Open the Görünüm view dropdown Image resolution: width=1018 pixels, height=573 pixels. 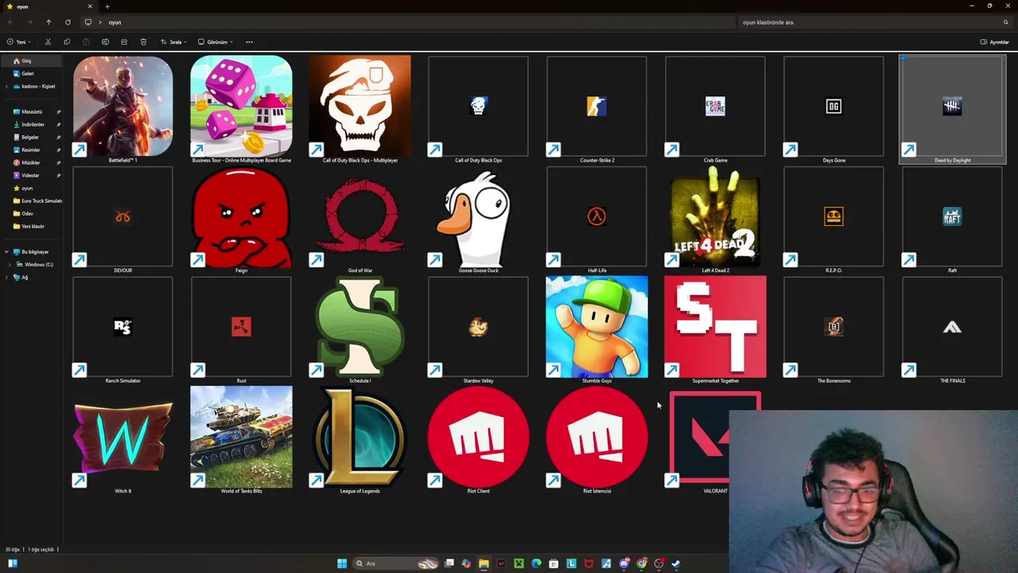215,42
